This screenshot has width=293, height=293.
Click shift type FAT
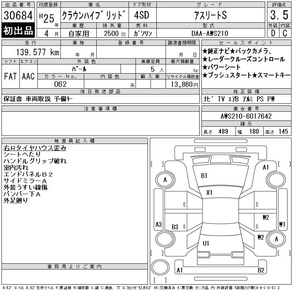[11, 76]
